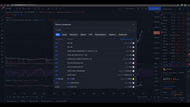190x107 pixels.
Task: Close the symbol search dialog
Action: [133, 24]
